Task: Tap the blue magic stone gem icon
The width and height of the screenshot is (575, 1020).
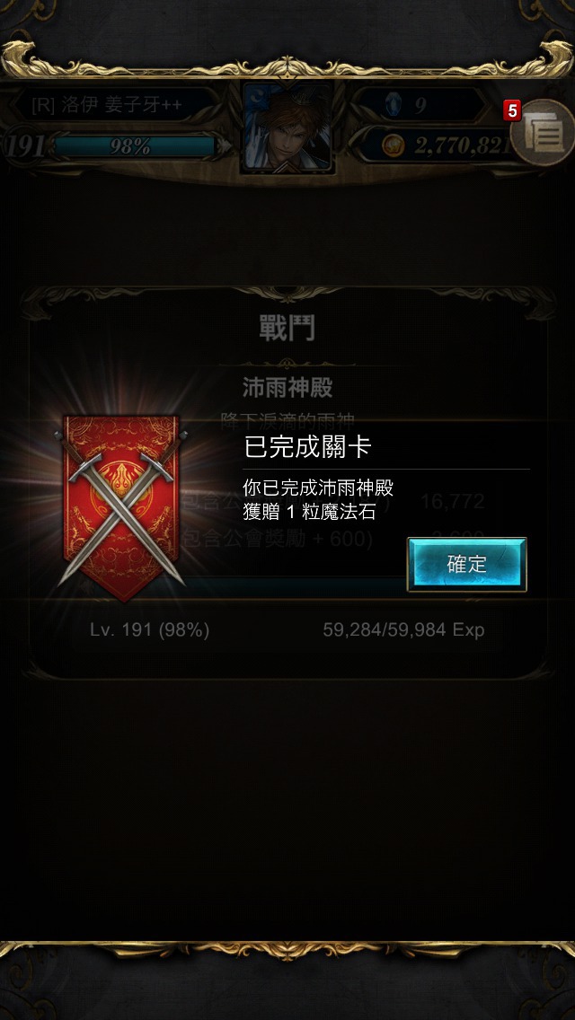Action: tap(393, 105)
